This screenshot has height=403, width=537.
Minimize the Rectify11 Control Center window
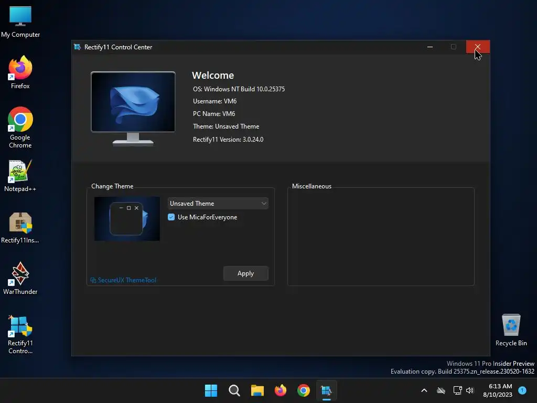click(x=430, y=47)
